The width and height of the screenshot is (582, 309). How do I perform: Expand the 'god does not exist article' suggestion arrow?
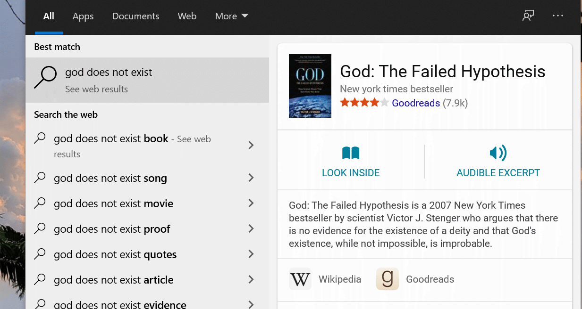pos(251,279)
